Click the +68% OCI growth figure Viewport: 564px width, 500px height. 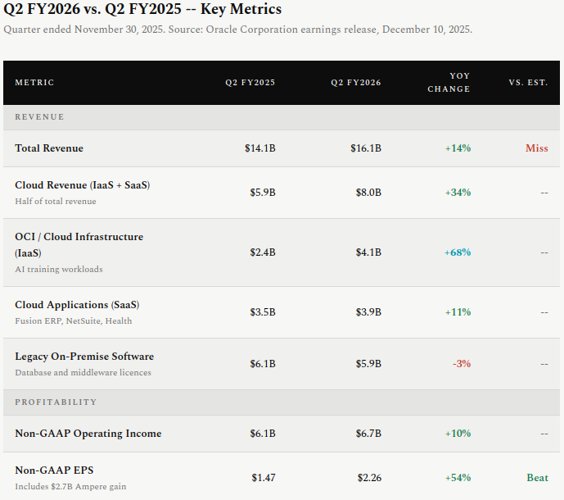click(x=458, y=252)
